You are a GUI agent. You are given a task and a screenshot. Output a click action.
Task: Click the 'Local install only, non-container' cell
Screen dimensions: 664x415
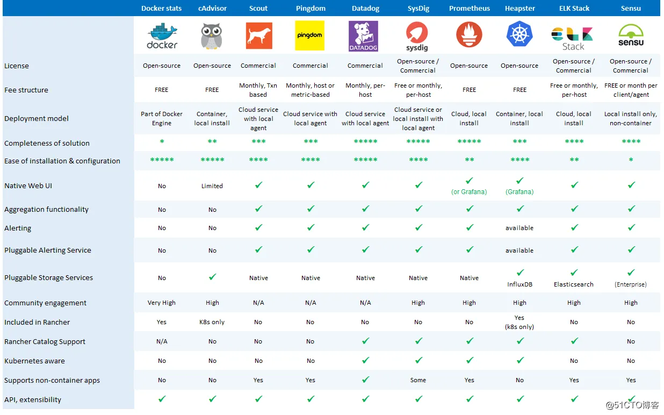pos(631,118)
